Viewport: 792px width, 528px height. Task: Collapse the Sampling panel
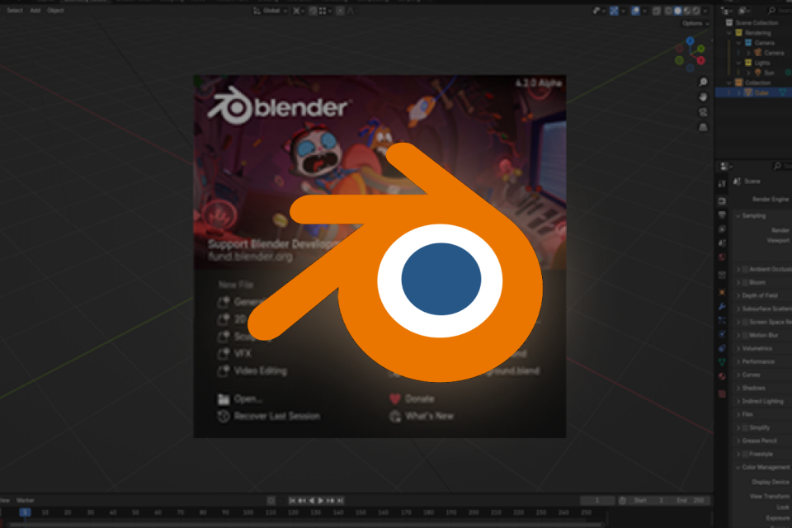coord(738,216)
